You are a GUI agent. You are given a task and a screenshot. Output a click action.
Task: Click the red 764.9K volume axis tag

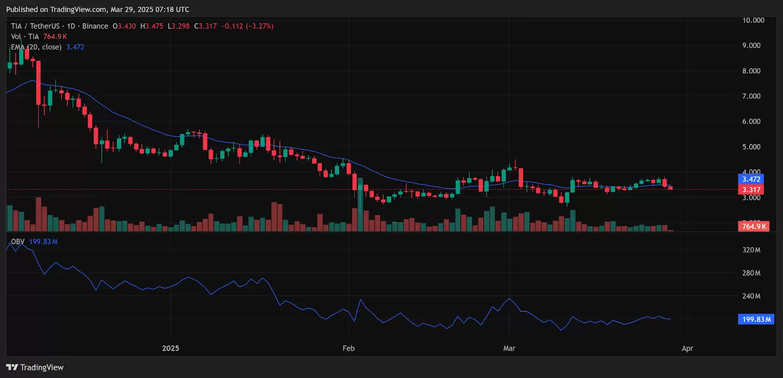point(754,226)
